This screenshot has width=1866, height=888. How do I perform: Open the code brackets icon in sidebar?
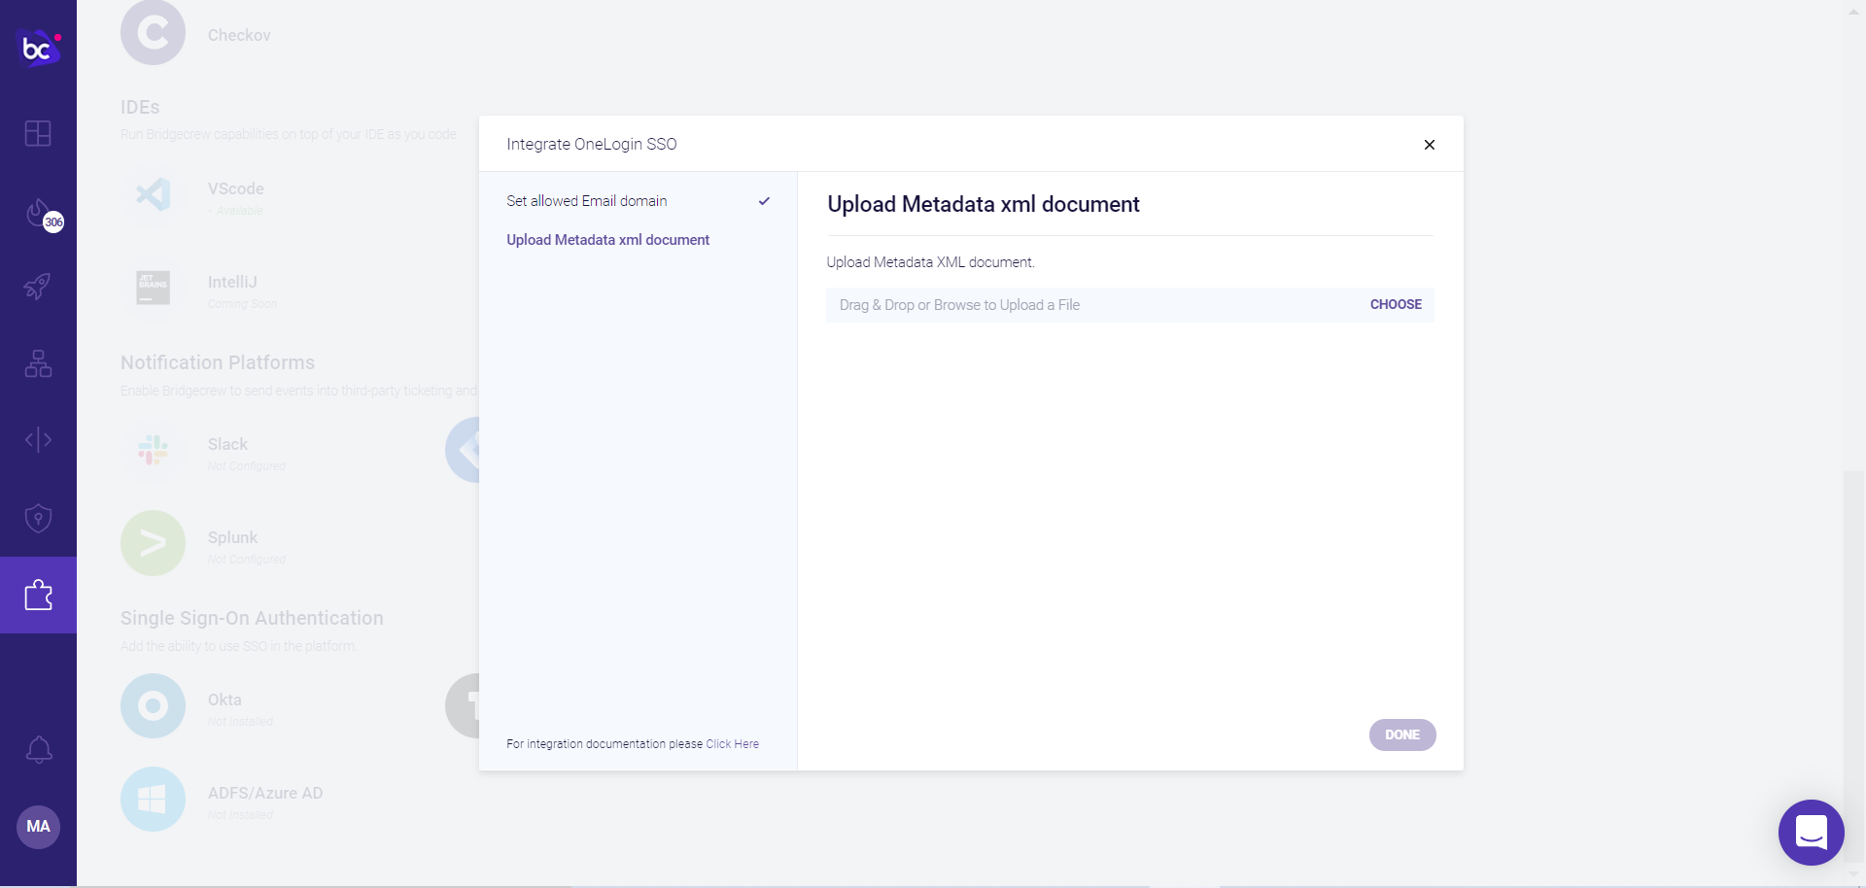pyautogui.click(x=38, y=440)
